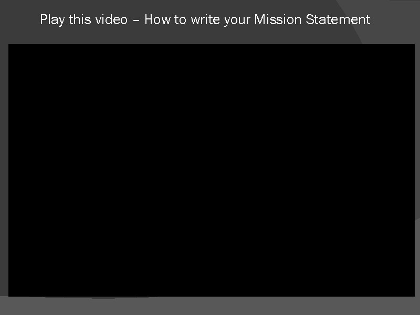Click the word "Statement" in the title
The image size is (420, 315).
point(338,19)
